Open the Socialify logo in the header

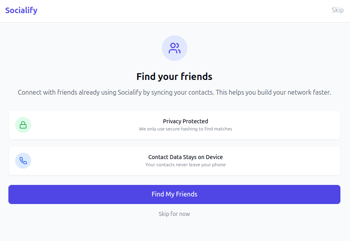click(21, 10)
